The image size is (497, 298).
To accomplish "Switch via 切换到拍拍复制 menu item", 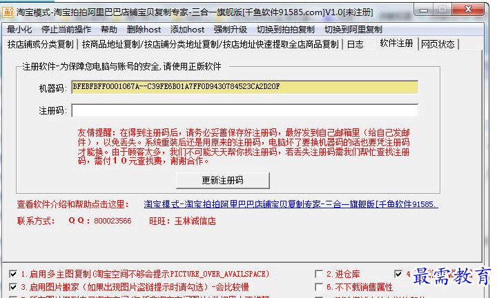I will [x=285, y=30].
